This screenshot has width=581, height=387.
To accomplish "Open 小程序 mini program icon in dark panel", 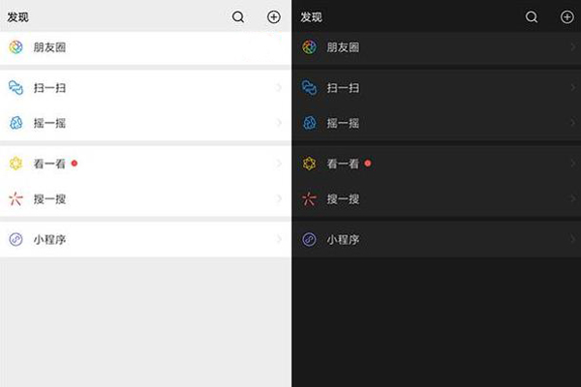I will [309, 240].
